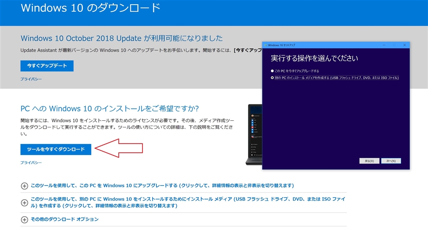The width and height of the screenshot is (428, 233).
Task: Select 別の PC のインストール メディアを作成する radio option
Action: coord(272,78)
